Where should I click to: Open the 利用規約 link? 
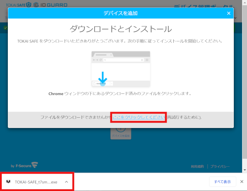[197, 166]
